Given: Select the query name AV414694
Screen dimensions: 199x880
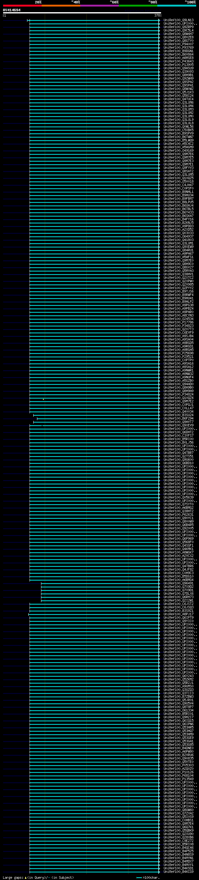Looking at the screenshot, I should pos(12,10).
